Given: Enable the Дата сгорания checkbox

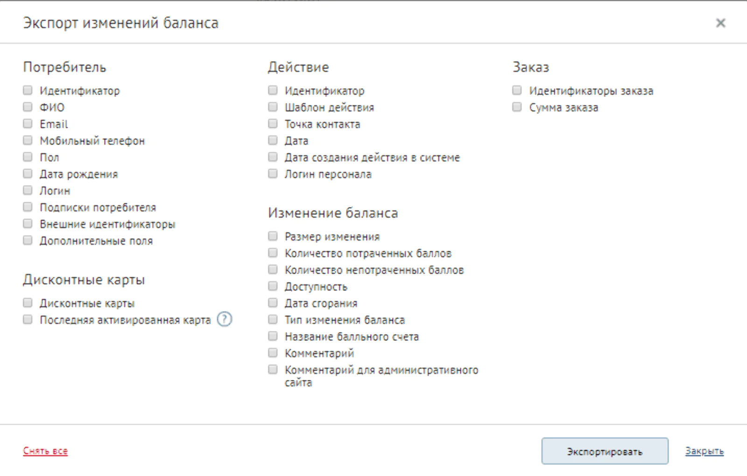Looking at the screenshot, I should tap(273, 303).
